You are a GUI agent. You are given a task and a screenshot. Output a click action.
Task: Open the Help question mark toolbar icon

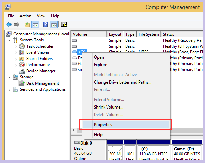pos(45,25)
